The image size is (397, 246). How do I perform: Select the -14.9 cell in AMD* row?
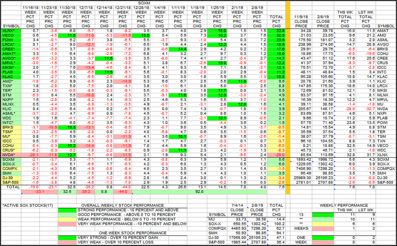(x=122, y=81)
